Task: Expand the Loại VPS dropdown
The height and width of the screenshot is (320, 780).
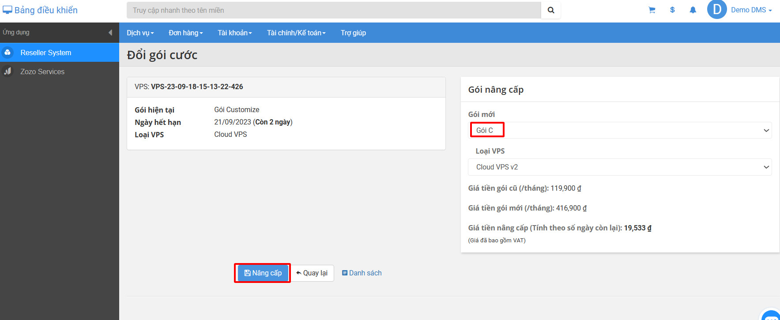Action: (x=620, y=167)
